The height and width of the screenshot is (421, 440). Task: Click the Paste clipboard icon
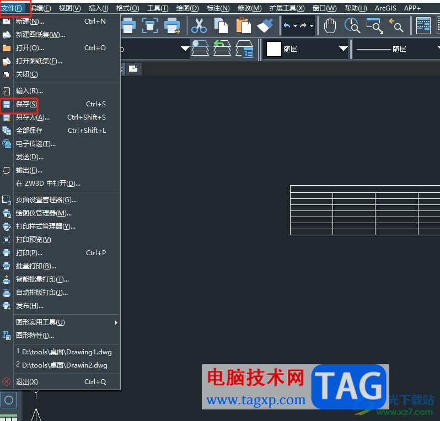point(243,26)
